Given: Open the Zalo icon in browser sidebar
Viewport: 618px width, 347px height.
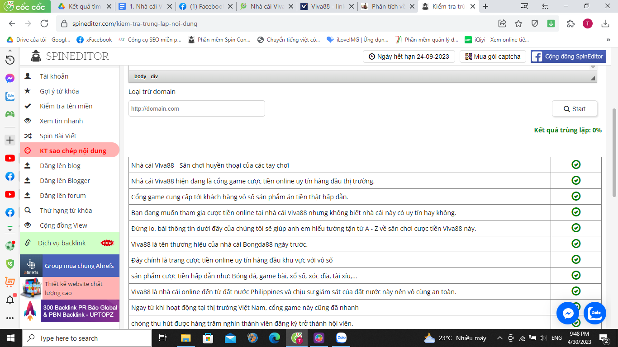Looking at the screenshot, I should pyautogui.click(x=10, y=96).
